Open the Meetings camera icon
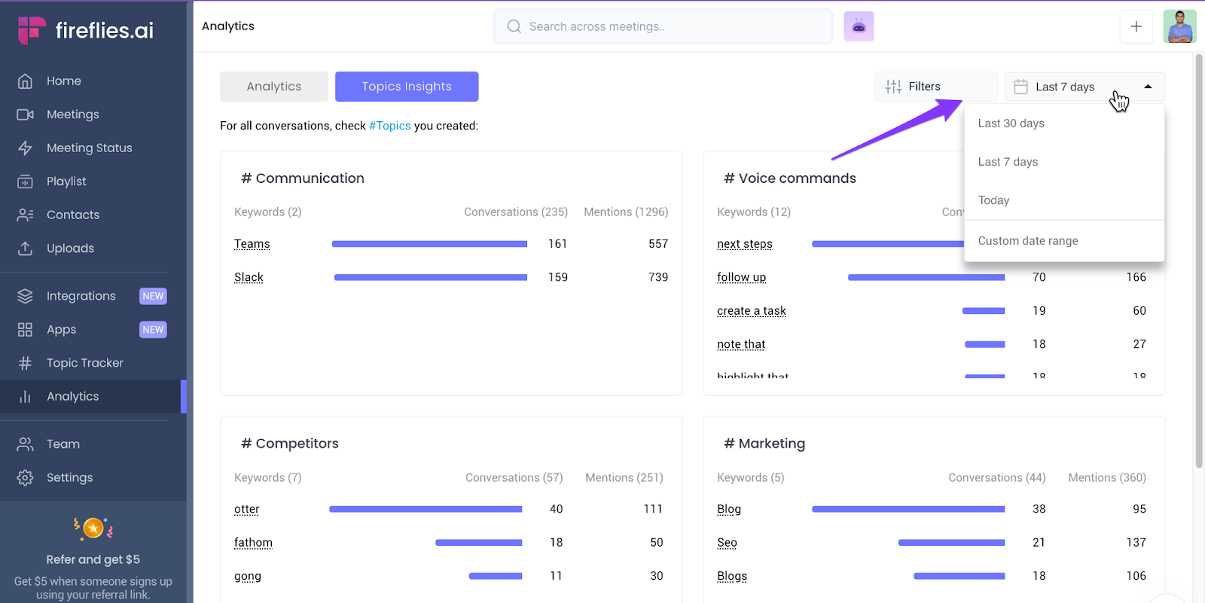1205x603 pixels. 25,114
